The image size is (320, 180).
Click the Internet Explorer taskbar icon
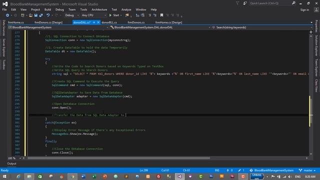(x=18, y=176)
